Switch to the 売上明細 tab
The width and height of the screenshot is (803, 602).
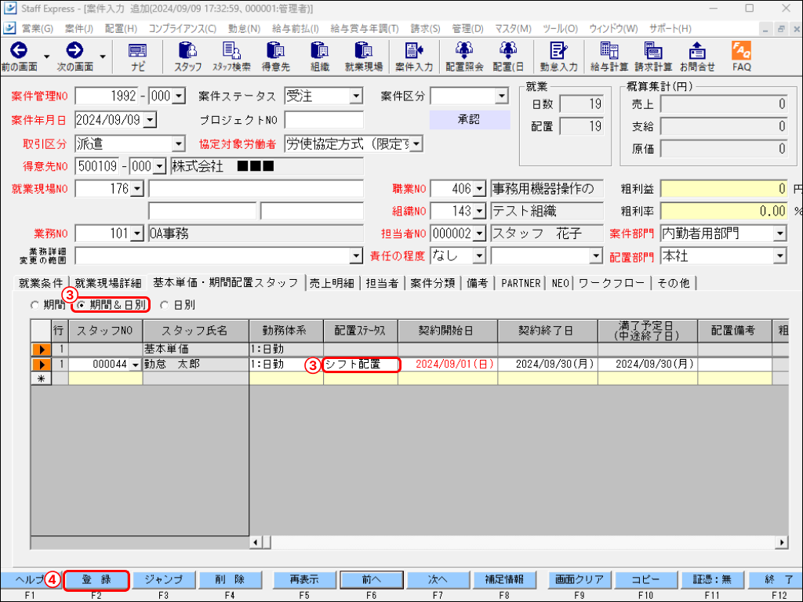[x=332, y=283]
